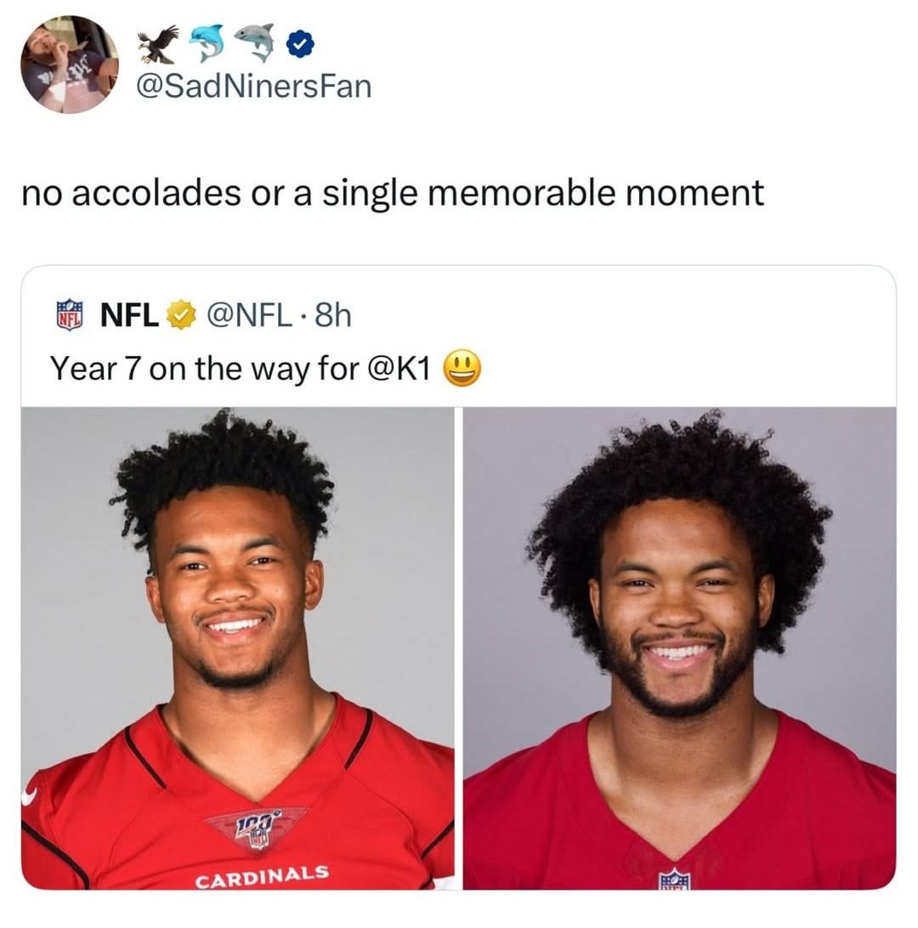Click the NFL shield avatar in quoted tweet
Image resolution: width=918 pixels, height=928 pixels.
[x=69, y=314]
